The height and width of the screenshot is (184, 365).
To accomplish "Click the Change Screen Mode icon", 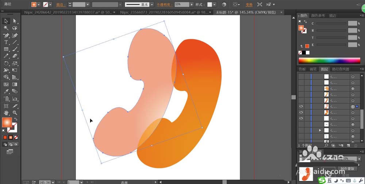I will (10, 152).
